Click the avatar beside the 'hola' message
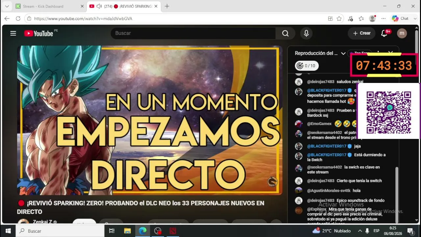Screen dimensions: 421x237 click(299, 191)
